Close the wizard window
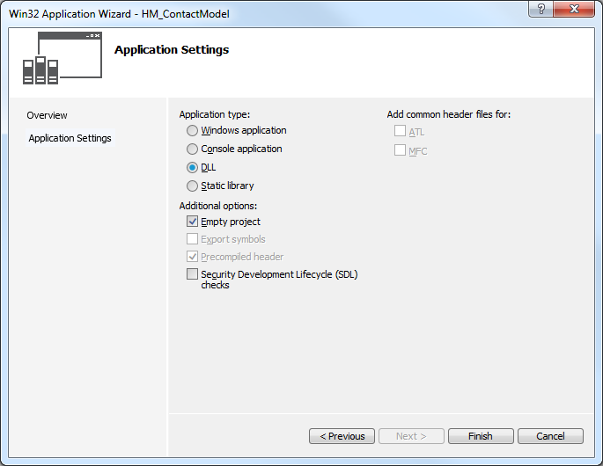Image resolution: width=603 pixels, height=466 pixels. point(574,9)
